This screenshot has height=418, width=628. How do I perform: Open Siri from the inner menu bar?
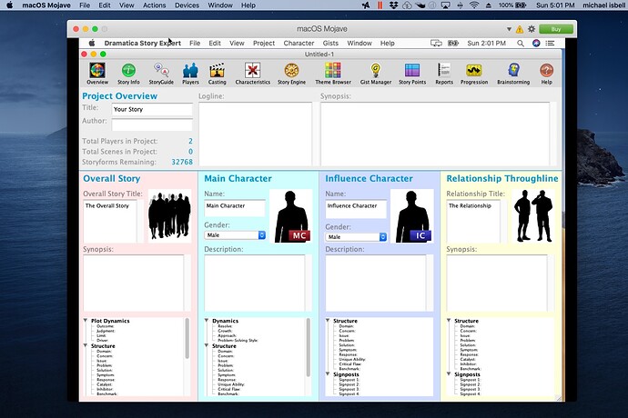click(x=536, y=44)
